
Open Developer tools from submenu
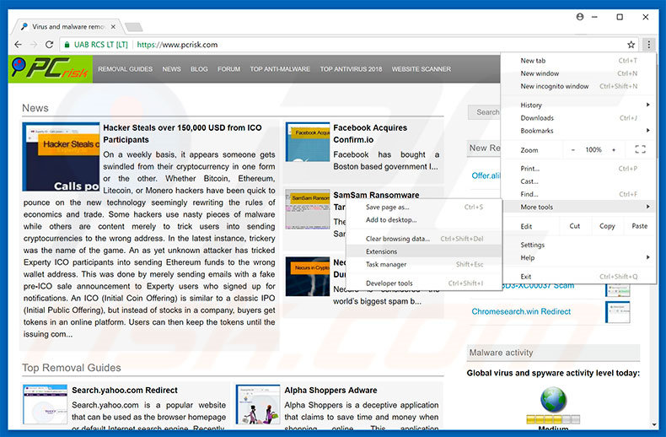(424, 283)
